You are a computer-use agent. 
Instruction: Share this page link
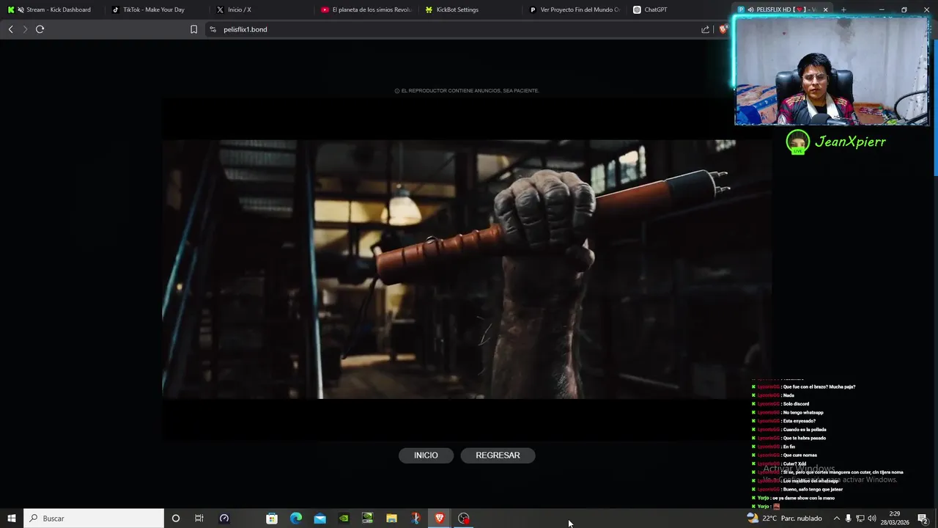[705, 29]
